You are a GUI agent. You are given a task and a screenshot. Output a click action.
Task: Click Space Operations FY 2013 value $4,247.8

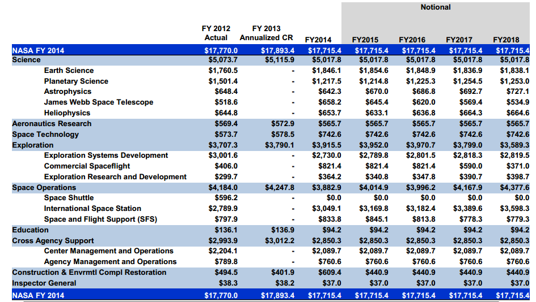click(x=280, y=187)
